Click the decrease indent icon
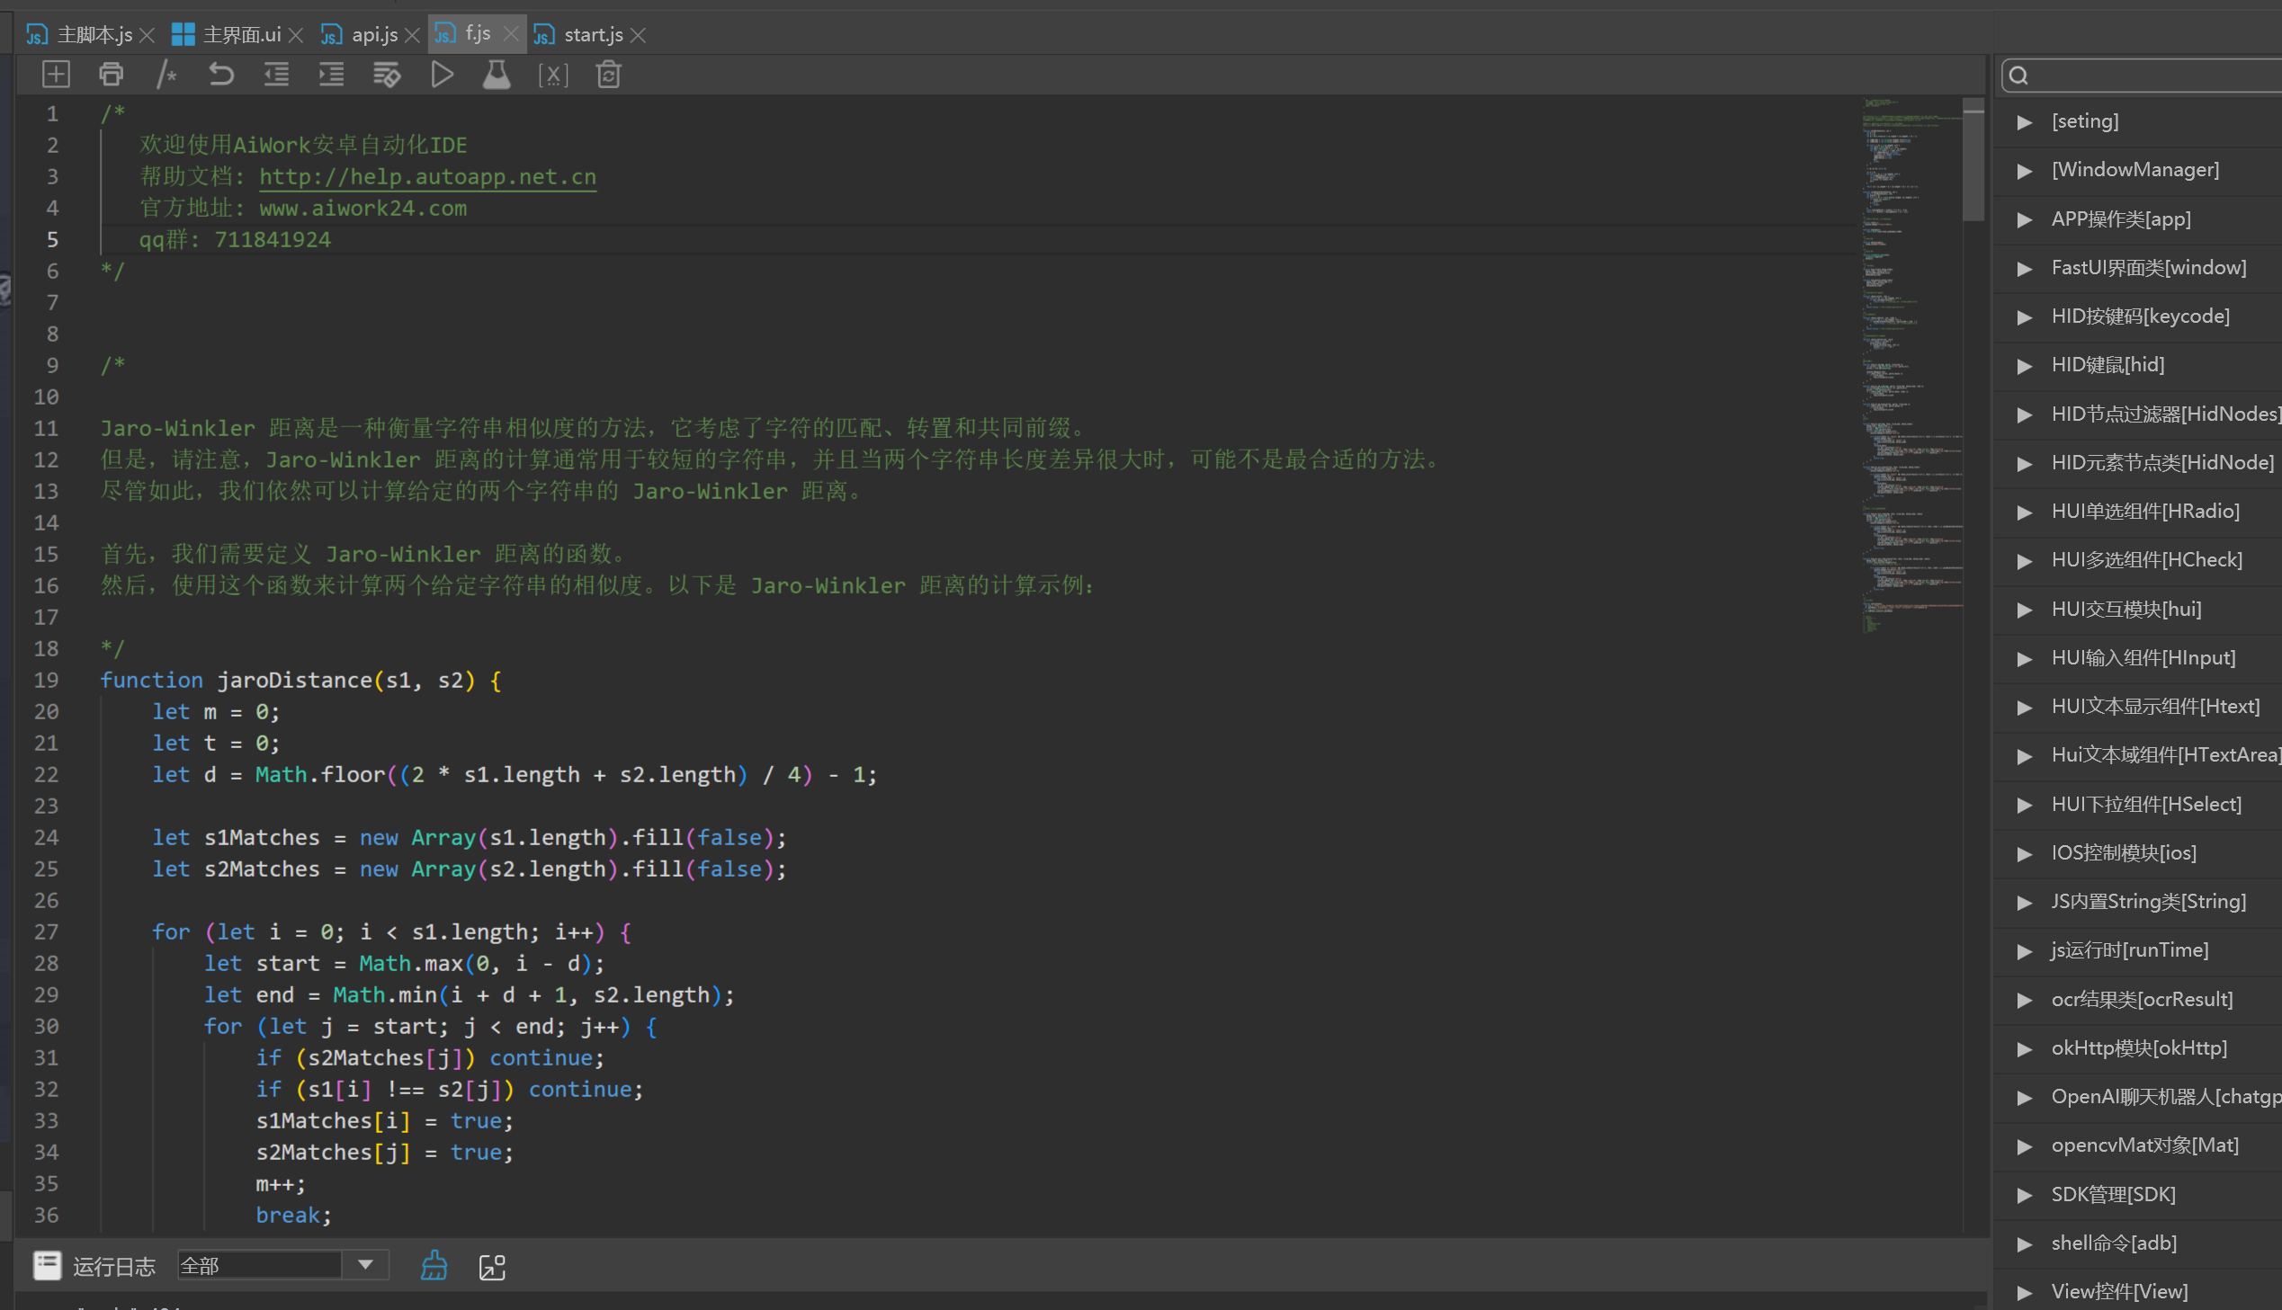Image resolution: width=2282 pixels, height=1310 pixels. point(276,75)
